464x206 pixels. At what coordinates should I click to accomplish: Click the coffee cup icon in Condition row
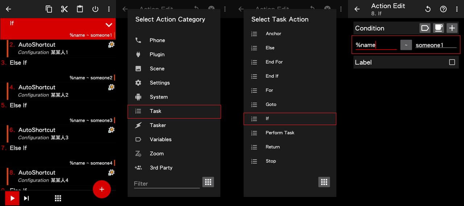click(x=438, y=28)
